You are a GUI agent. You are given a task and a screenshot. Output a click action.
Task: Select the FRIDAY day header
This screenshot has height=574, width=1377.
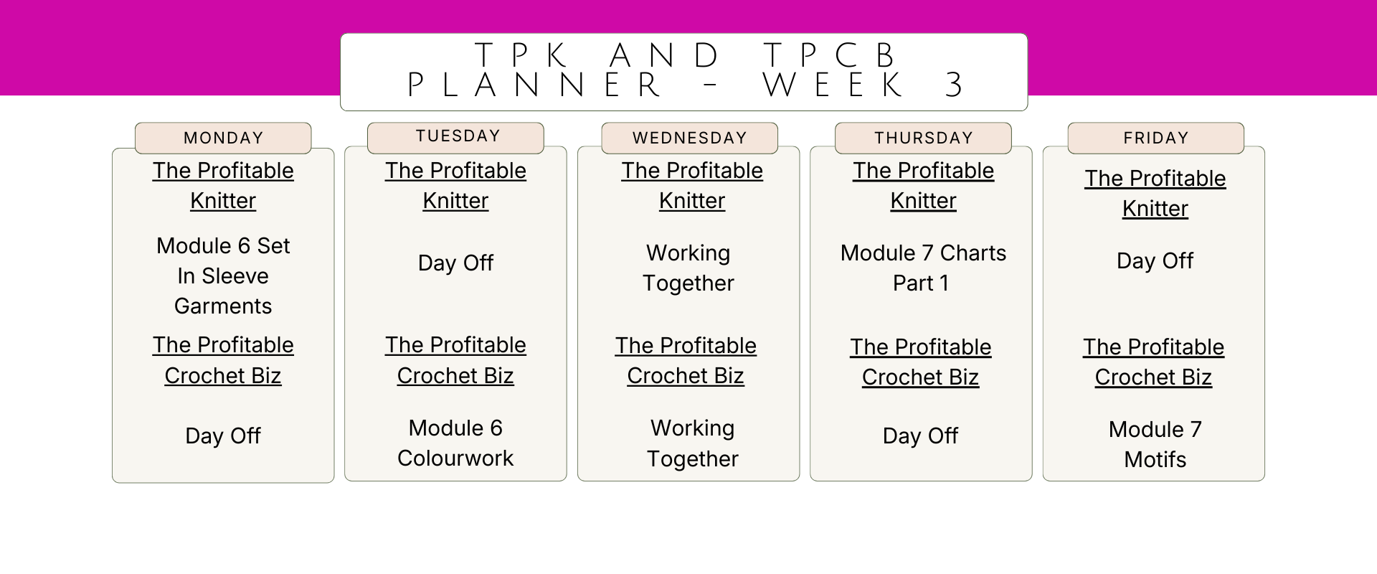[x=1155, y=138]
